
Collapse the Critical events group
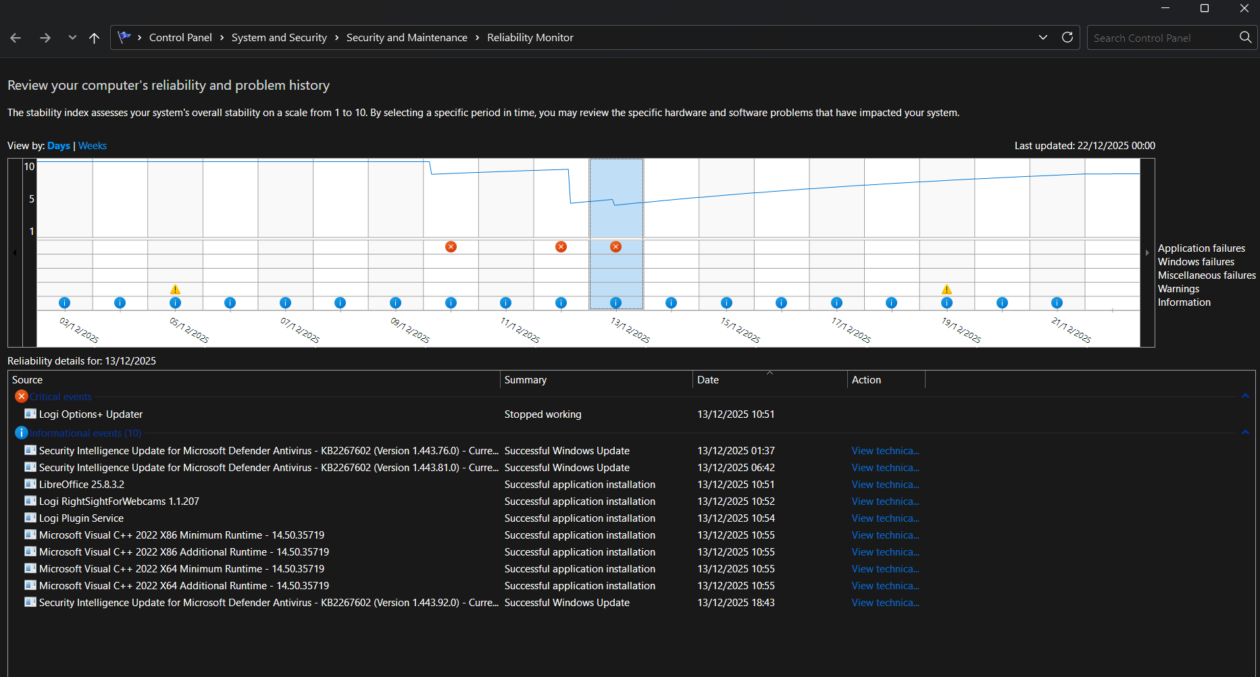click(1245, 396)
